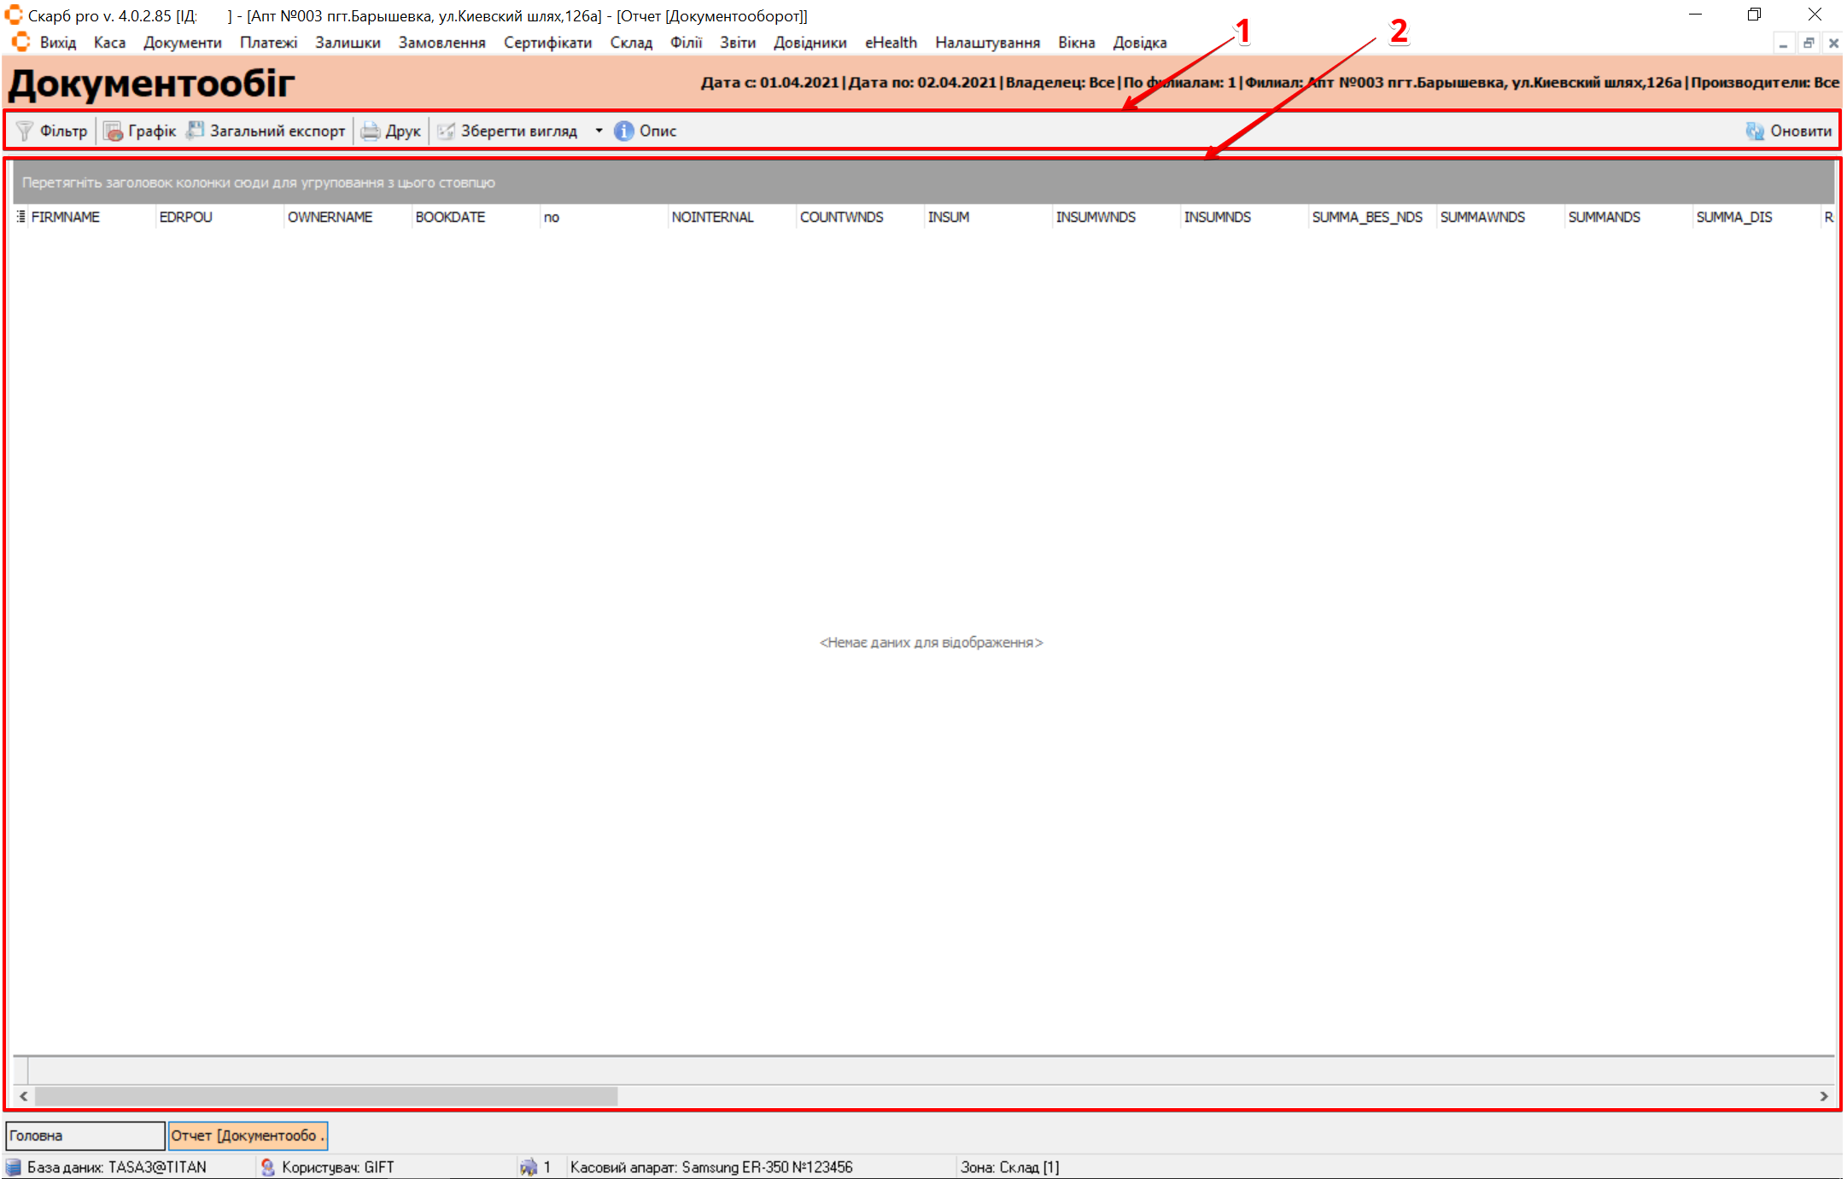Click the horizontal scrollbar thumb

point(324,1096)
